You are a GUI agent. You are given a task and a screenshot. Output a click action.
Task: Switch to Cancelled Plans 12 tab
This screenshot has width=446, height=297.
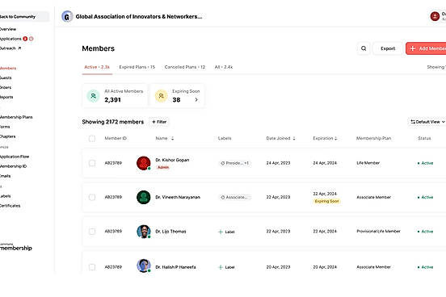click(x=185, y=67)
